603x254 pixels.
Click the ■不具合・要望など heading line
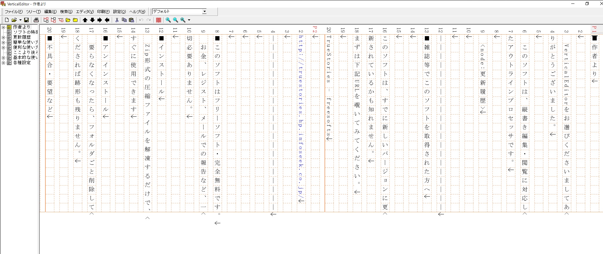tap(50, 74)
